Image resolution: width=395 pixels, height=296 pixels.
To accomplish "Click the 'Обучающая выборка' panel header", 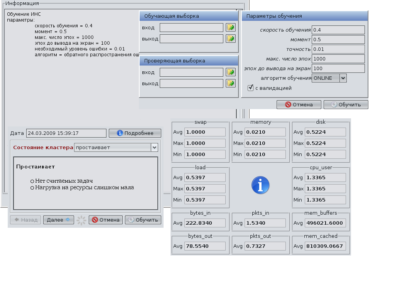I will tap(189, 16).
